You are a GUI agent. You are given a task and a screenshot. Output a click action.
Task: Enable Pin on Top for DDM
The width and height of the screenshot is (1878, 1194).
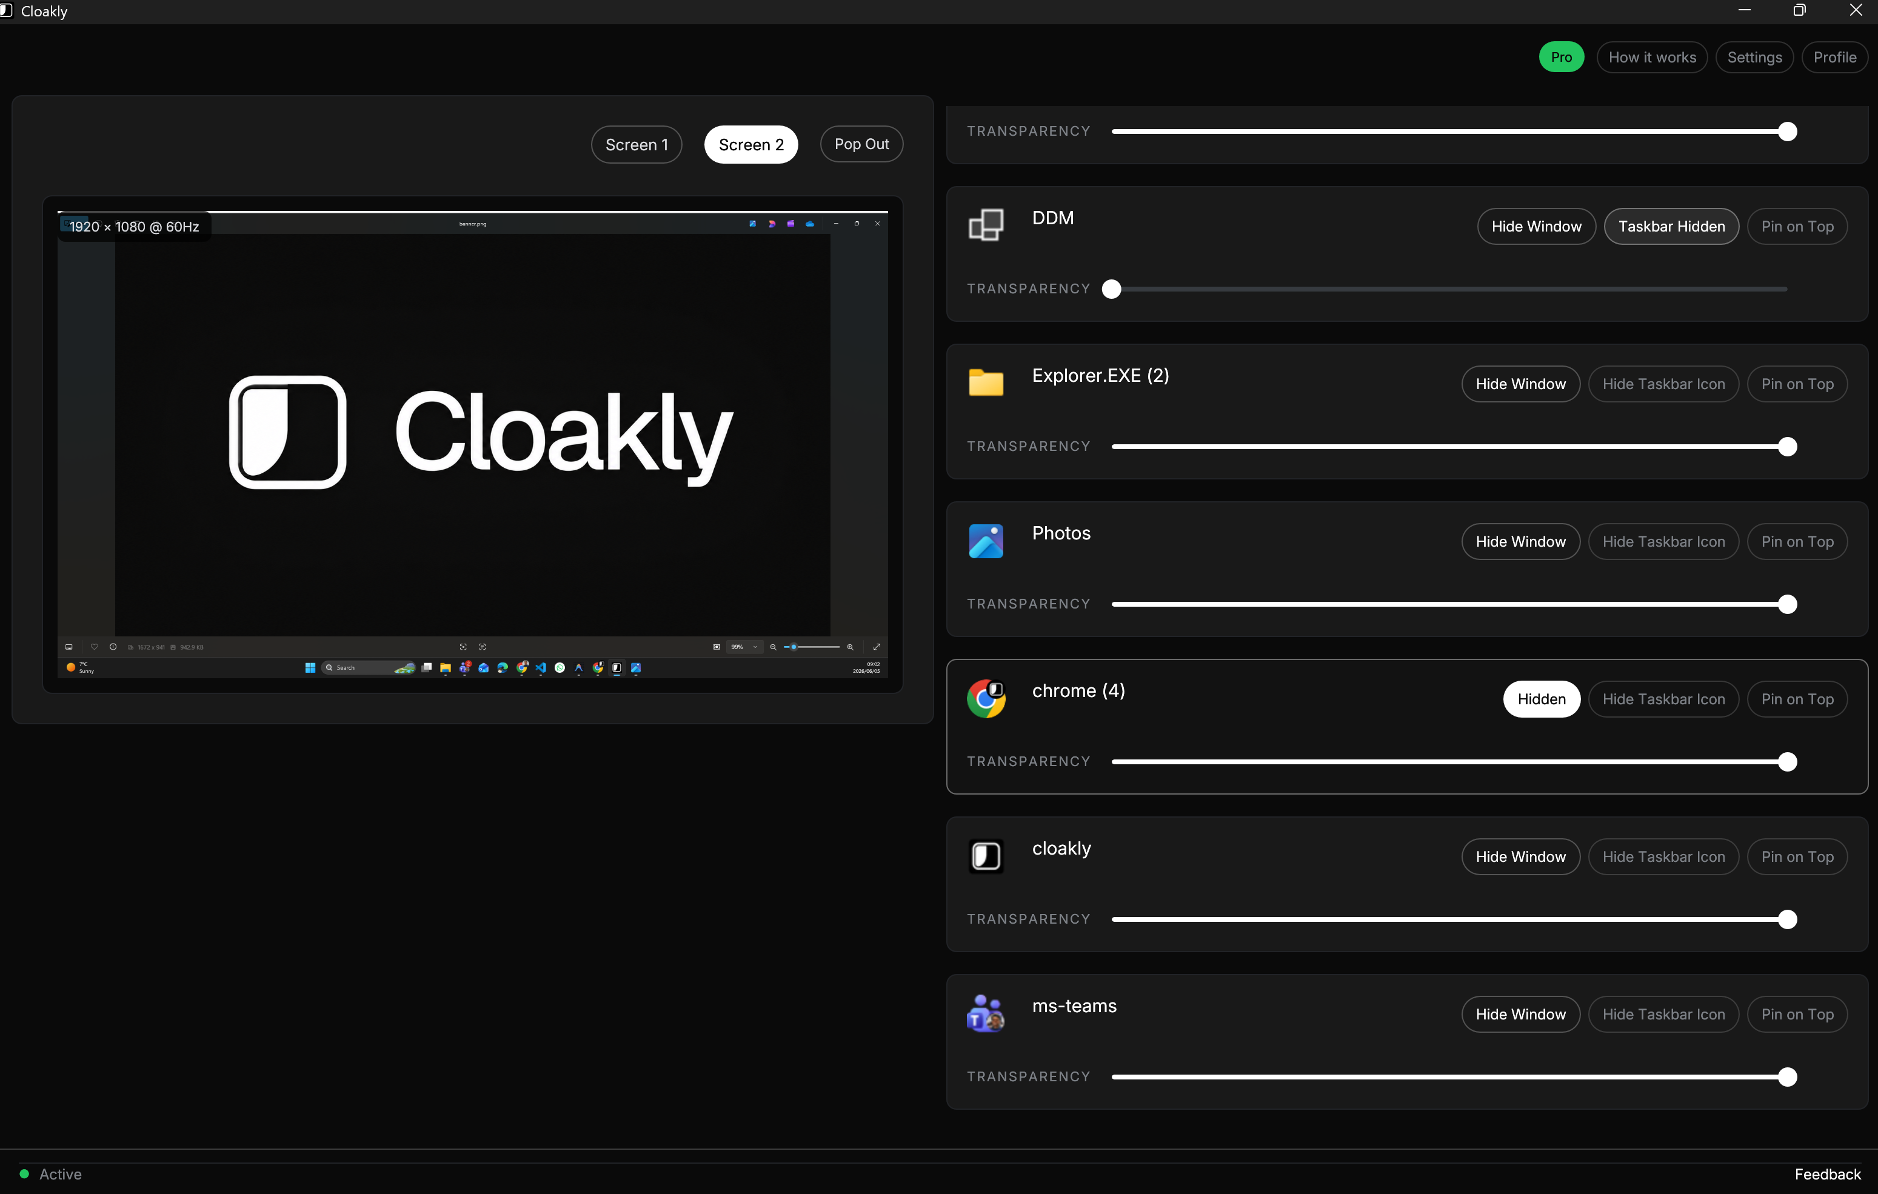(1797, 226)
